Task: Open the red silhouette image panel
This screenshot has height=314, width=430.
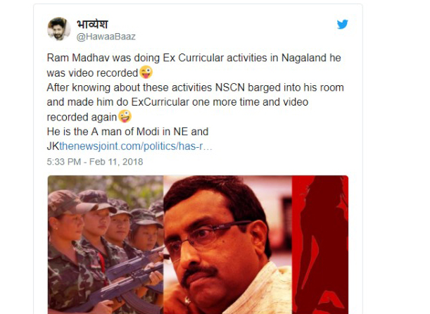Action: (320, 244)
